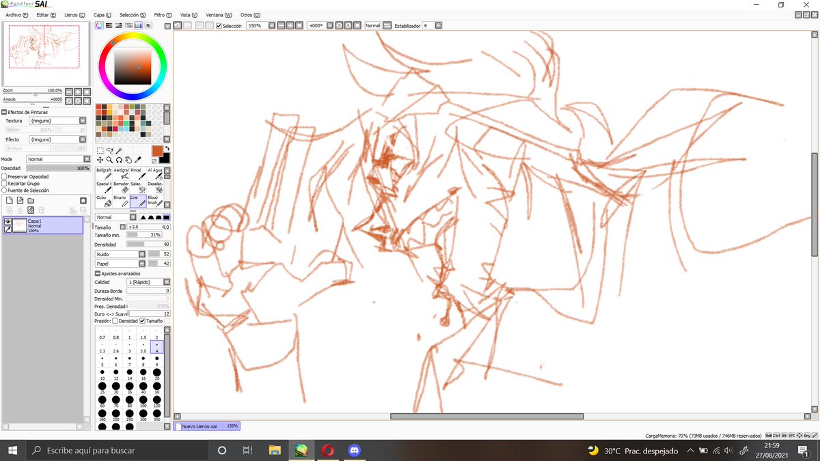The image size is (820, 461).
Task: Enable Preservar Opacidad checkbox
Action: [4, 176]
